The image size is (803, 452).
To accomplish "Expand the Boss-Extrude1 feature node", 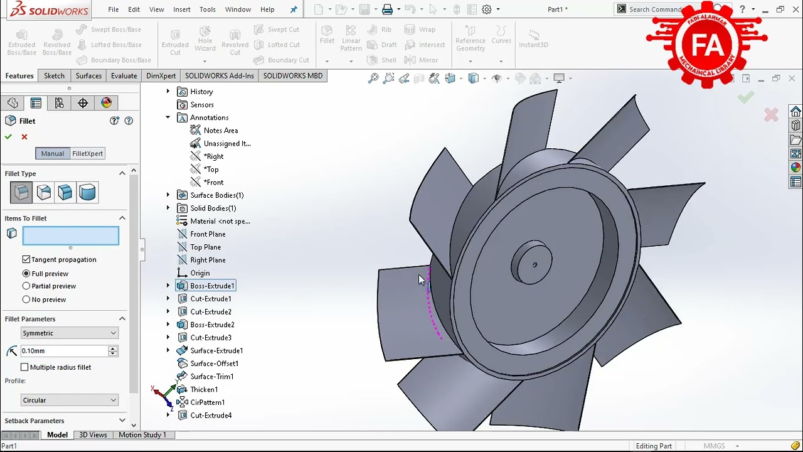I will (168, 286).
